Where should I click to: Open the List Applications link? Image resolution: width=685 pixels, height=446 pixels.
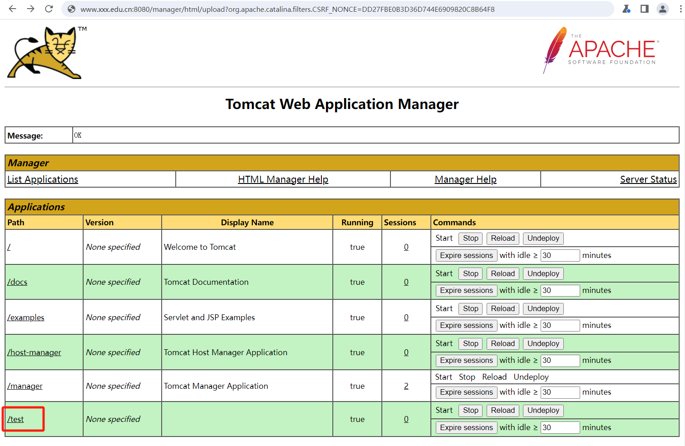click(x=43, y=179)
